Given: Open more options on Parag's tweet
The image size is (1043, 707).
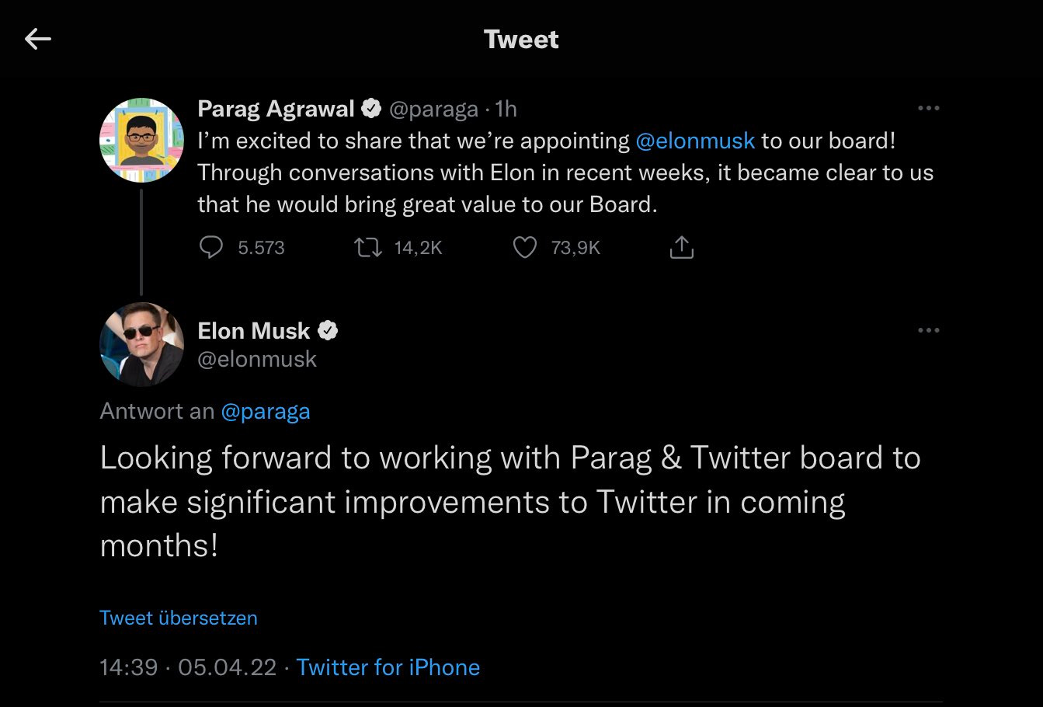Looking at the screenshot, I should pyautogui.click(x=928, y=109).
